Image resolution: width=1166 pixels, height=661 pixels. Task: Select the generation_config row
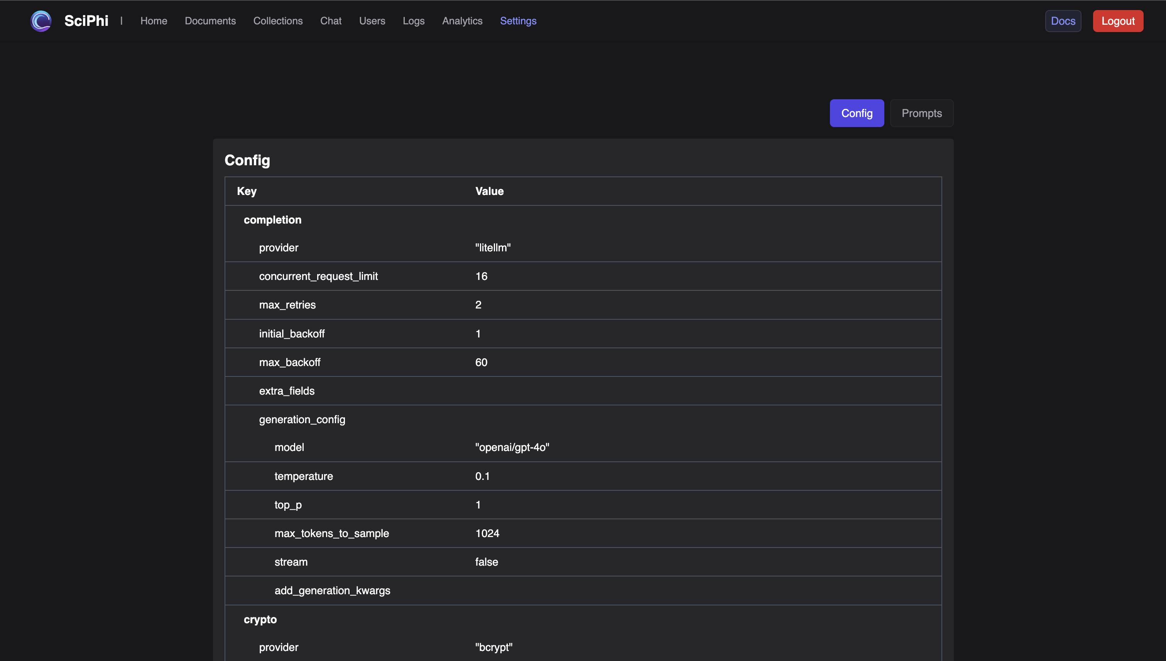(x=583, y=419)
